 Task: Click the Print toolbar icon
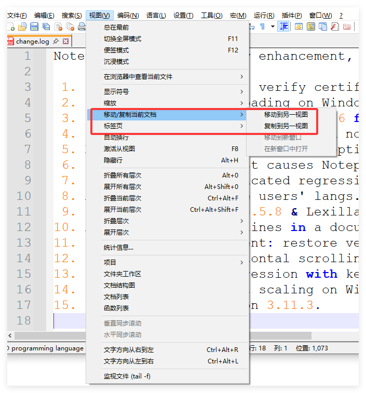[82, 26]
